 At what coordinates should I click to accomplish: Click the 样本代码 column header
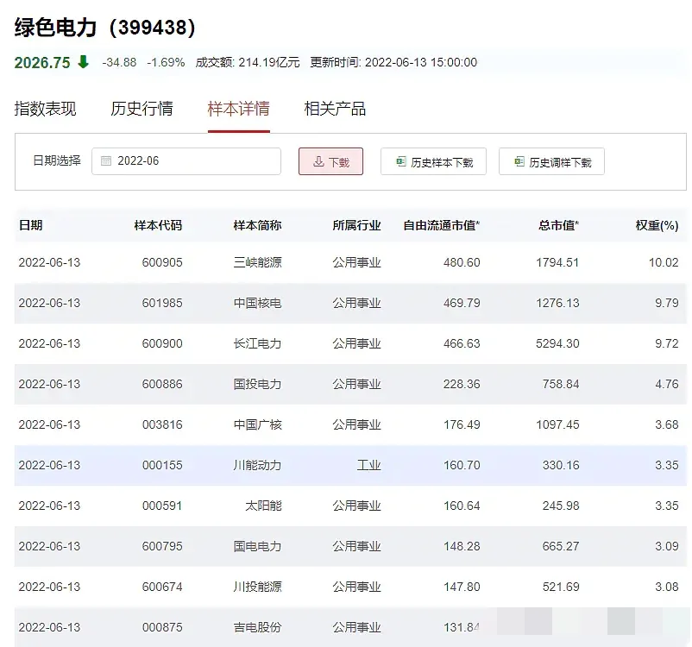pyautogui.click(x=158, y=225)
